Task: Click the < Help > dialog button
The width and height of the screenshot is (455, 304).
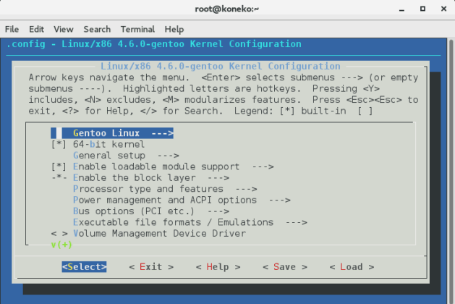Action: (x=218, y=267)
